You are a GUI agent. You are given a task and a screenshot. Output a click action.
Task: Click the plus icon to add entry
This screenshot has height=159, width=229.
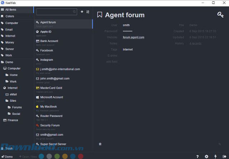point(82,12)
